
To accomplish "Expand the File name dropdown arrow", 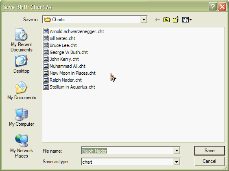I will click(x=177, y=151).
